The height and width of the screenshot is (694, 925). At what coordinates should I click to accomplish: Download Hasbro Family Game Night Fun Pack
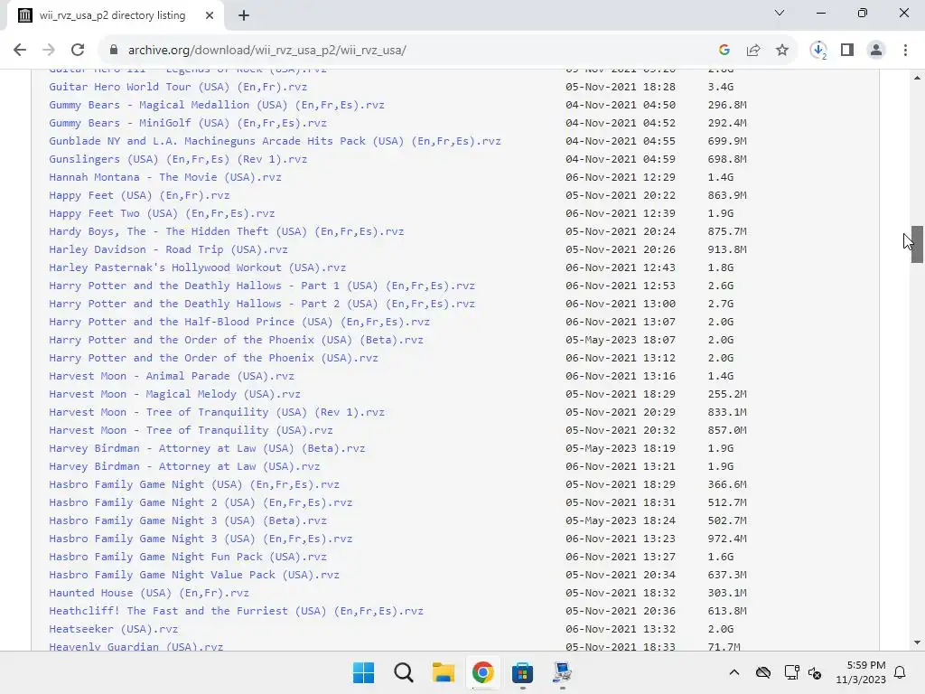point(188,557)
